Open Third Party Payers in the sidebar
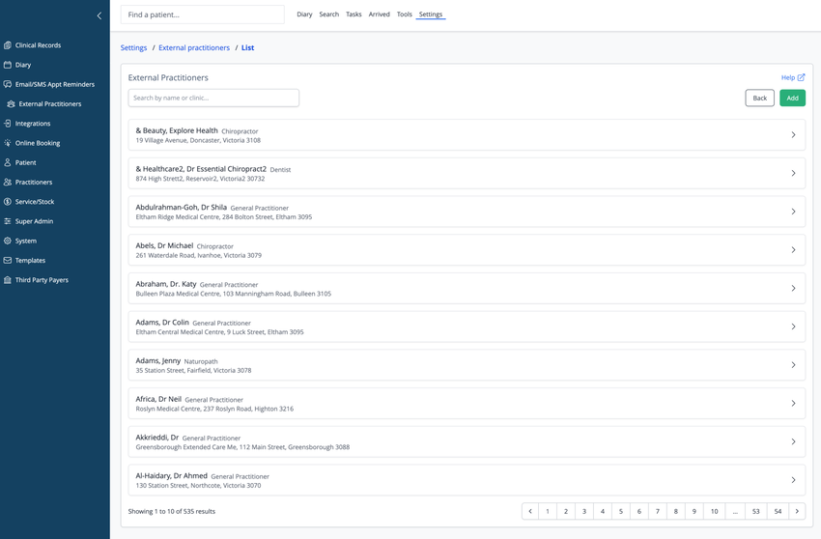The width and height of the screenshot is (821, 539). point(42,280)
